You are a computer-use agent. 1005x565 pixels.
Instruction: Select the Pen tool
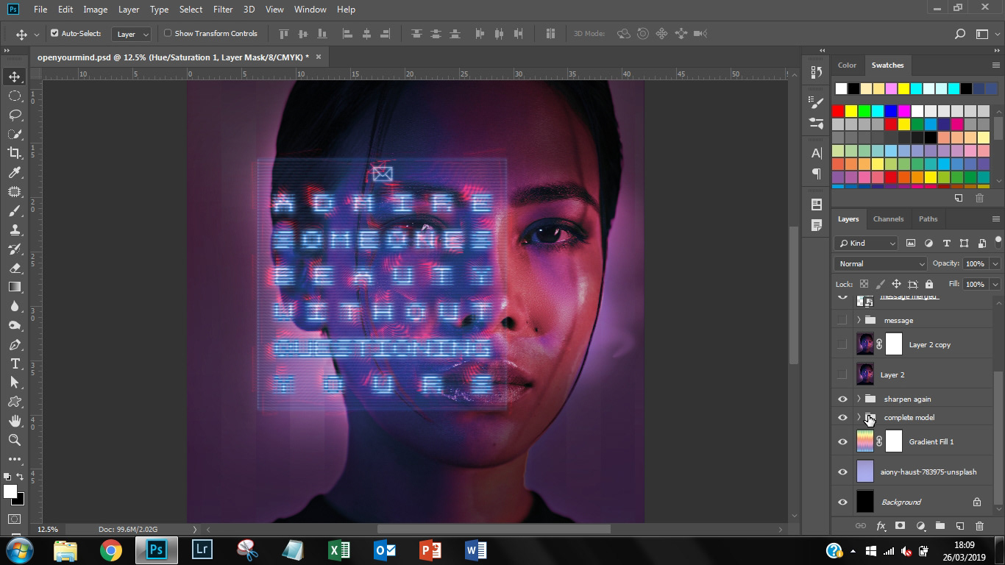click(x=14, y=344)
